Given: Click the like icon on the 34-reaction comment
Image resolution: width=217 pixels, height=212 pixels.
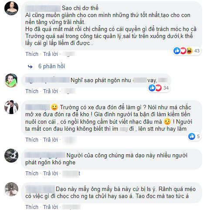Looking at the screenshot, I should point(152,88).
